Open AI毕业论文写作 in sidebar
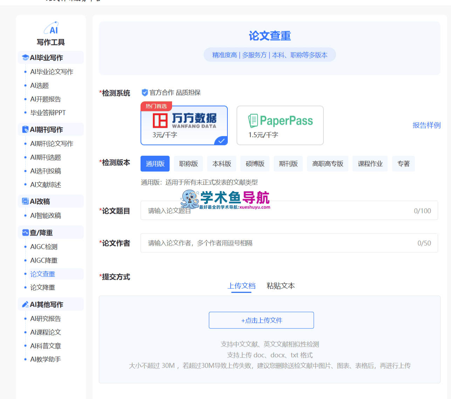 coord(52,72)
